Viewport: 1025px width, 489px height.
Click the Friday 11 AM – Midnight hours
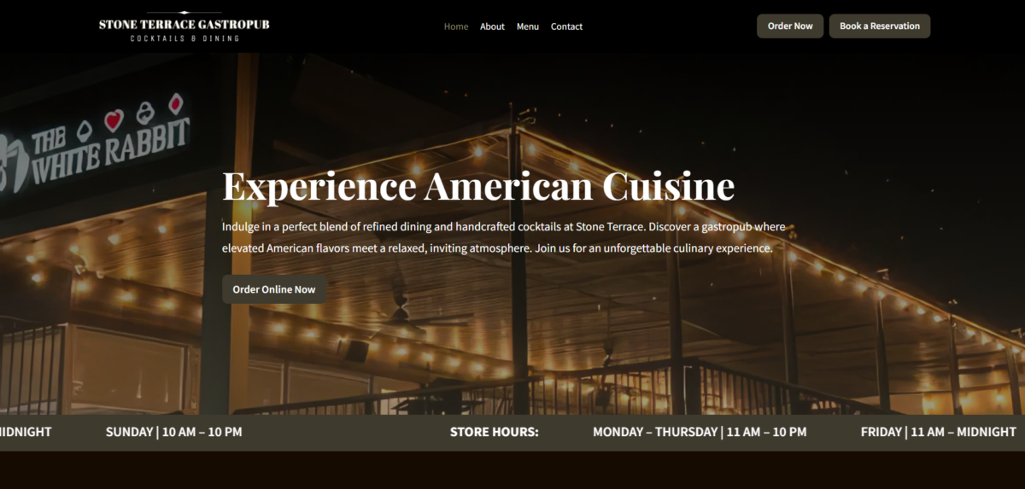click(x=939, y=432)
